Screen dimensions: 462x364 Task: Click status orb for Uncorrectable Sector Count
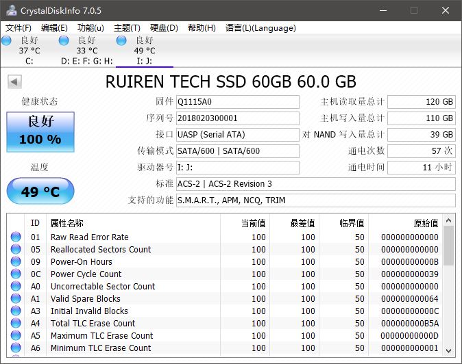point(16,286)
